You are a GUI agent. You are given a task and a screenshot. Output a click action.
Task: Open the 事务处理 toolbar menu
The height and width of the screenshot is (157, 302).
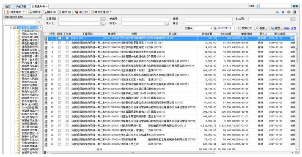click(102, 12)
